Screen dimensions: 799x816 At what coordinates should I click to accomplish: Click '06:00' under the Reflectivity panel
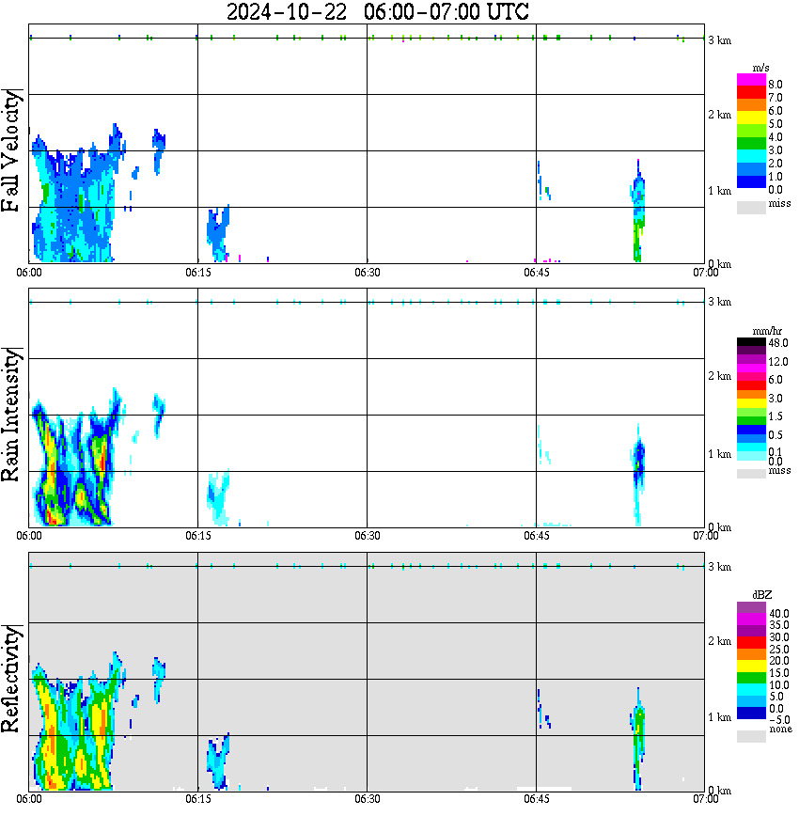(x=29, y=799)
